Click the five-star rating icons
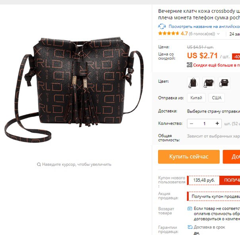Viewport: 240px width, 235px height. tap(168, 33)
